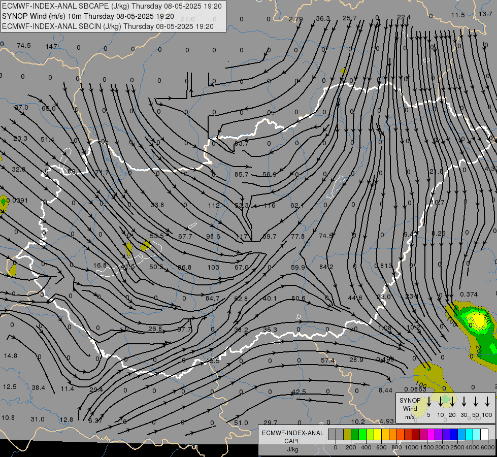
Task: Click the ECMWF-INDEX-ANAL CAPE legend label
Action: 292,437
